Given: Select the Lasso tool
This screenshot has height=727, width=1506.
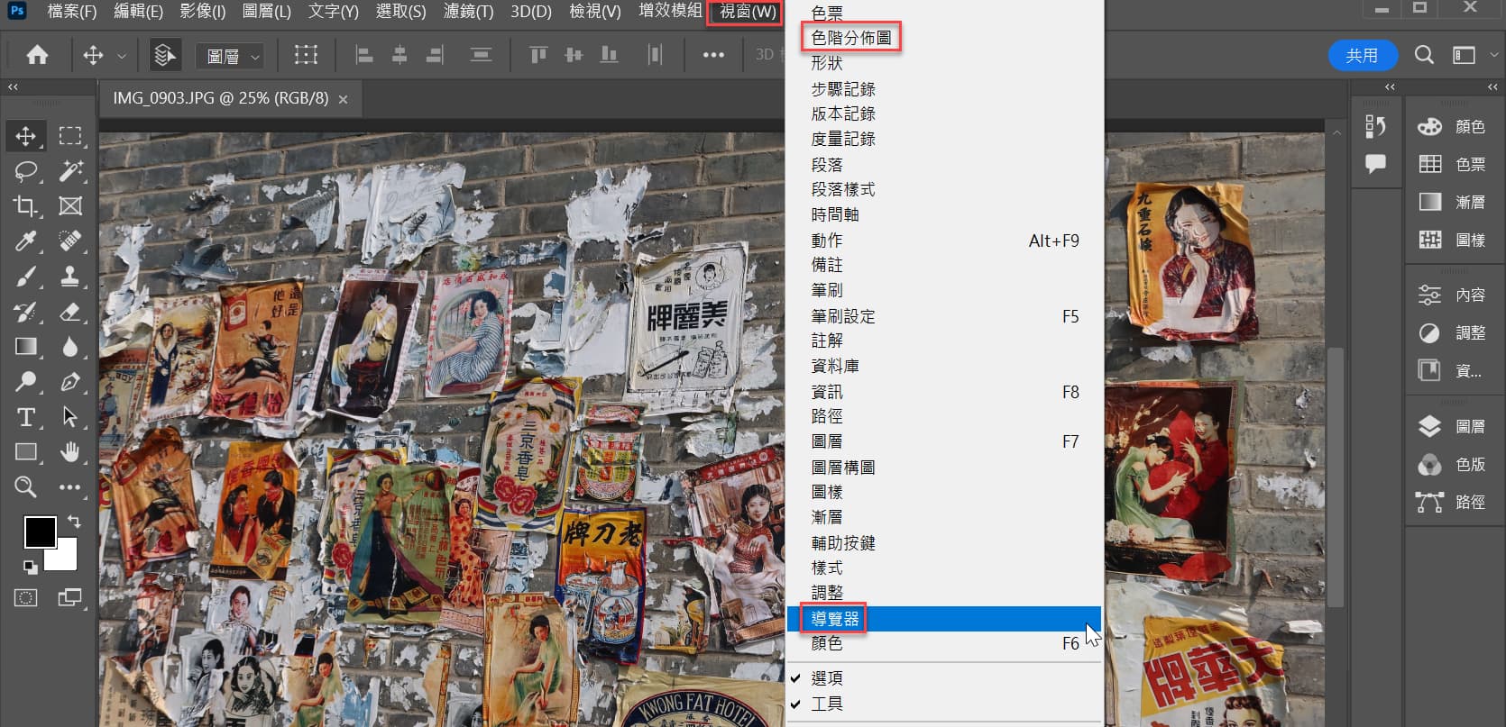Looking at the screenshot, I should click(x=25, y=171).
